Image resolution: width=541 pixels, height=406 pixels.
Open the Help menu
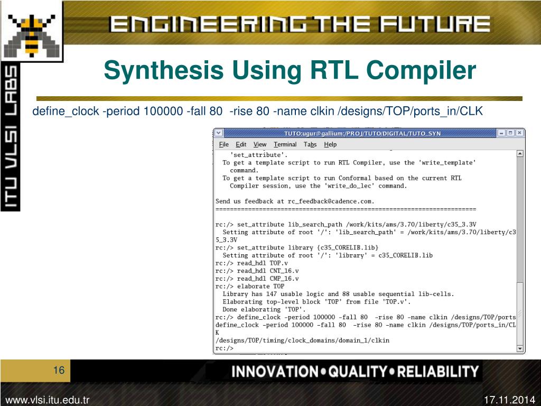pyautogui.click(x=330, y=144)
